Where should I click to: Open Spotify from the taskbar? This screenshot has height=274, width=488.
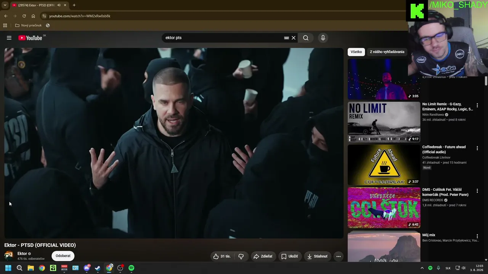131,268
